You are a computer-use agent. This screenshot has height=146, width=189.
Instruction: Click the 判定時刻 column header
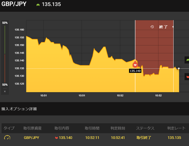pyautogui.click(x=118, y=128)
